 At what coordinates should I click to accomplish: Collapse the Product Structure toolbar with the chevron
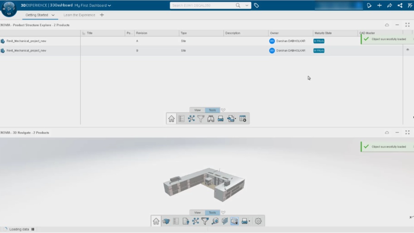tap(223, 110)
